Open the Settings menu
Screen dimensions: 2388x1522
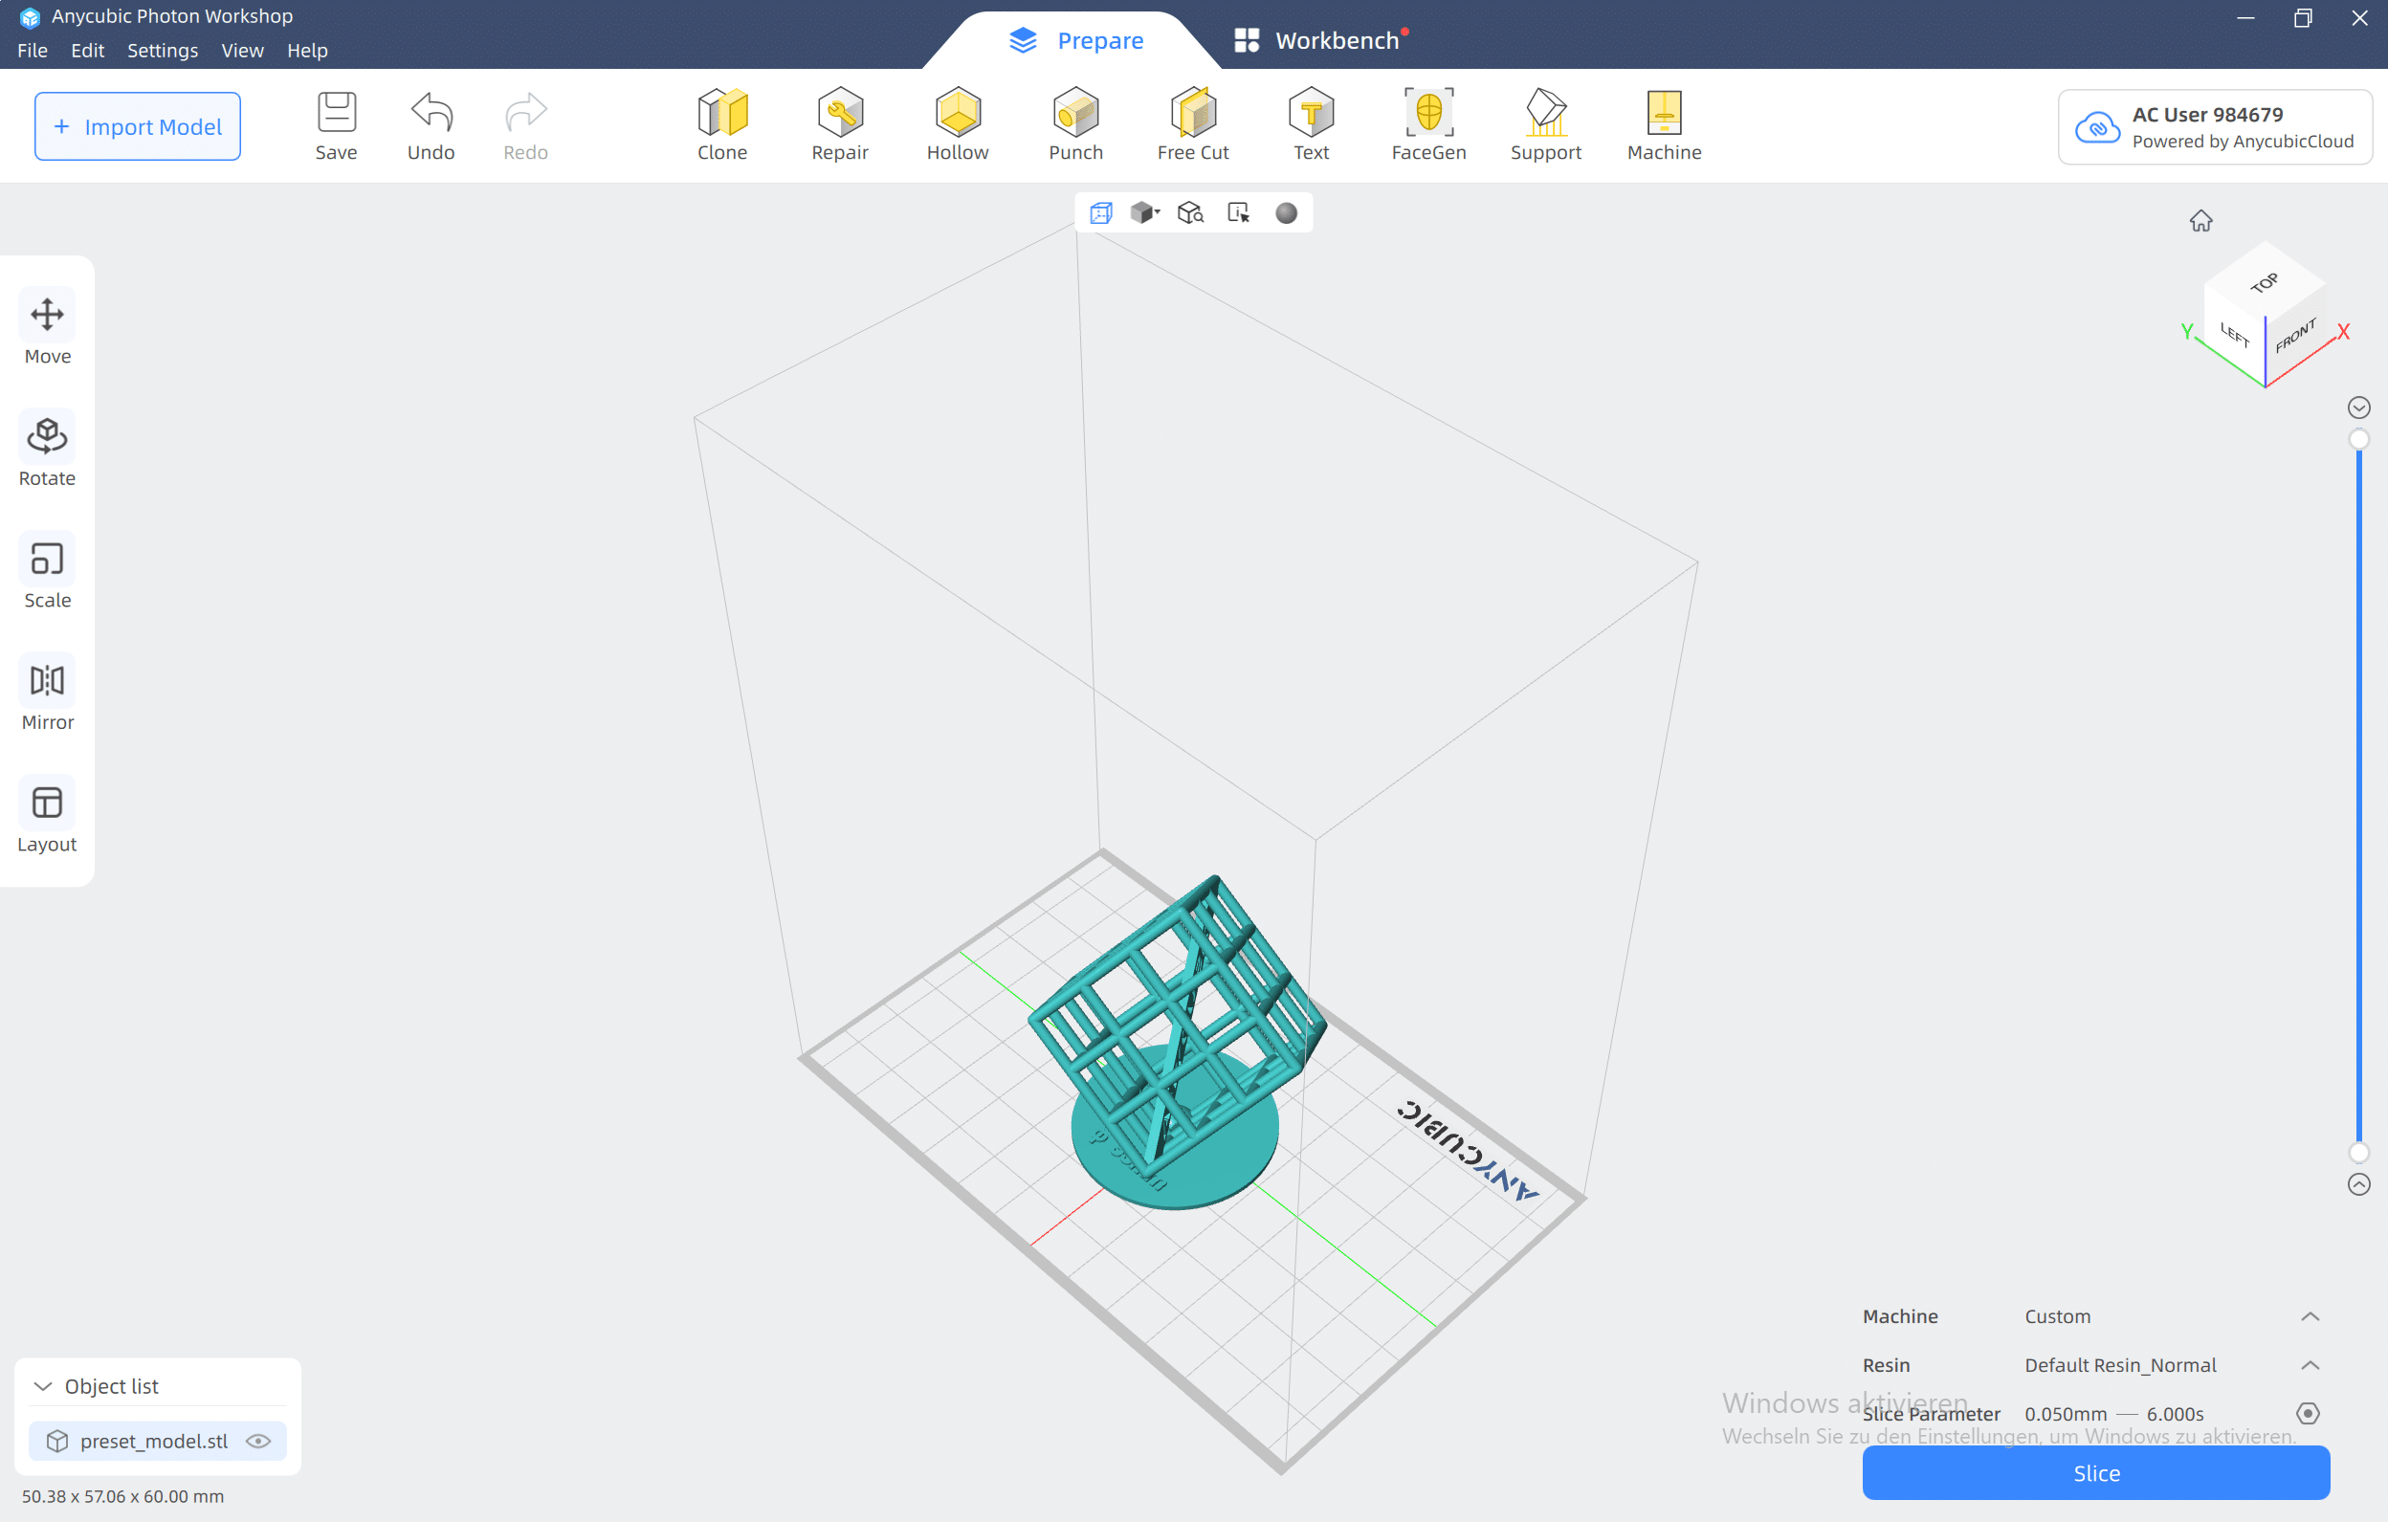[162, 50]
